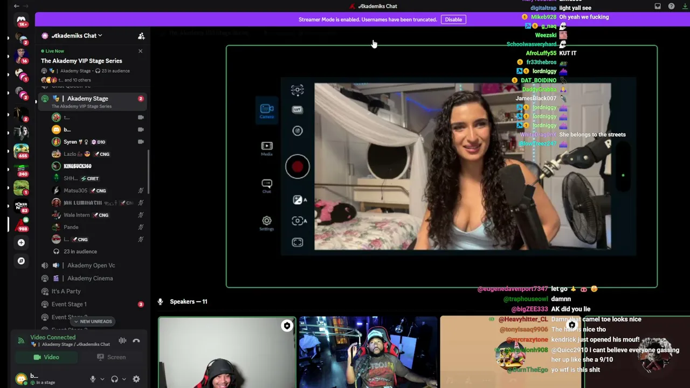Toggle deafen with the headphones button
Viewport: 690px width, 388px height.
point(114,379)
